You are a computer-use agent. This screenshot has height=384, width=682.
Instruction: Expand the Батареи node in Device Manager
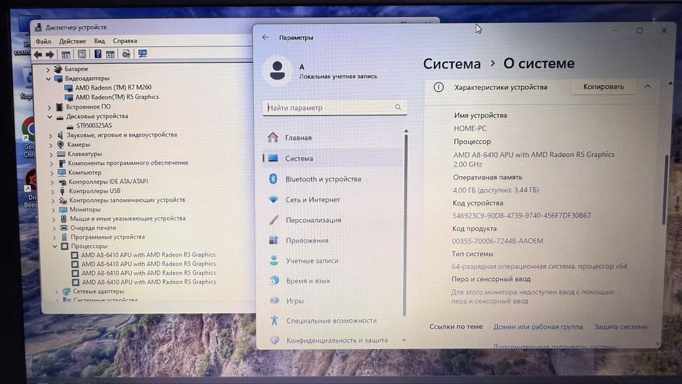[48, 69]
